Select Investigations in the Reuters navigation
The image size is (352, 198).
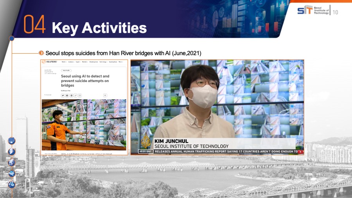(x=113, y=62)
